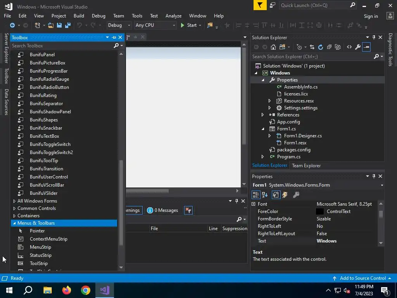
Task: Click the Text property value Windows
Action: [326, 241]
